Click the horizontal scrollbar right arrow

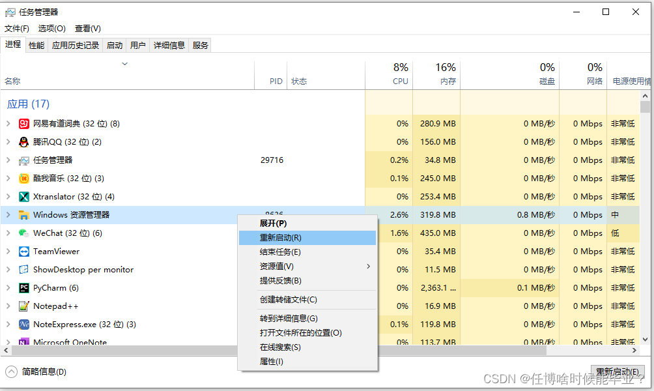coord(634,351)
